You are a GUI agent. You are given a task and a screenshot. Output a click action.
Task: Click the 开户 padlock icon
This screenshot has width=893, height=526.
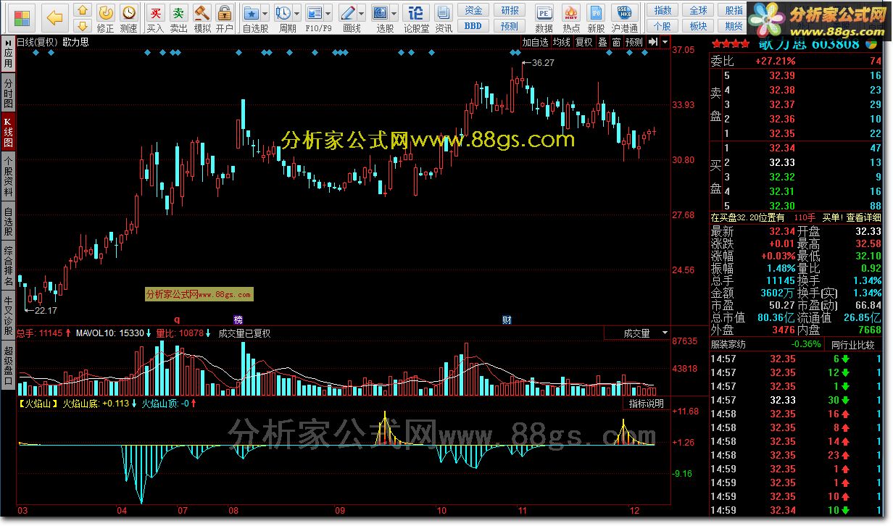tap(224, 12)
